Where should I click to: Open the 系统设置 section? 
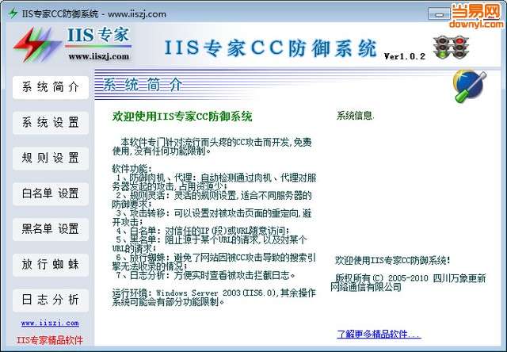click(x=51, y=123)
